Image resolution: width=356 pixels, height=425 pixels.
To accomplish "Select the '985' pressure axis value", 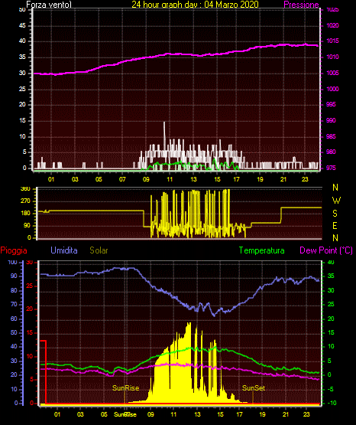I will click(x=331, y=136).
